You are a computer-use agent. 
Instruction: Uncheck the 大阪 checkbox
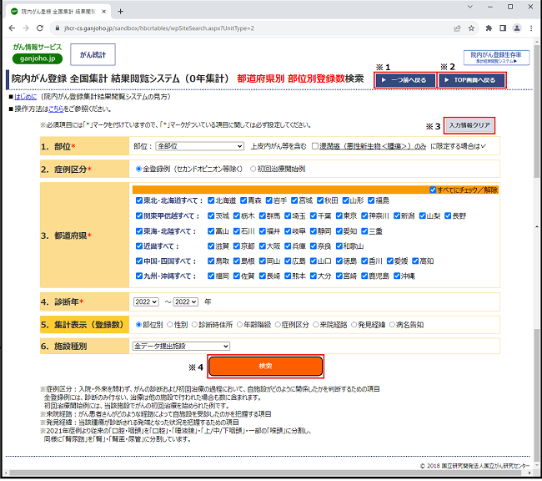point(263,246)
